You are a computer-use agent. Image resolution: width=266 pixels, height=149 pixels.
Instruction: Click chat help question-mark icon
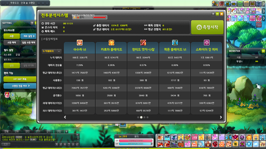click(x=69, y=144)
